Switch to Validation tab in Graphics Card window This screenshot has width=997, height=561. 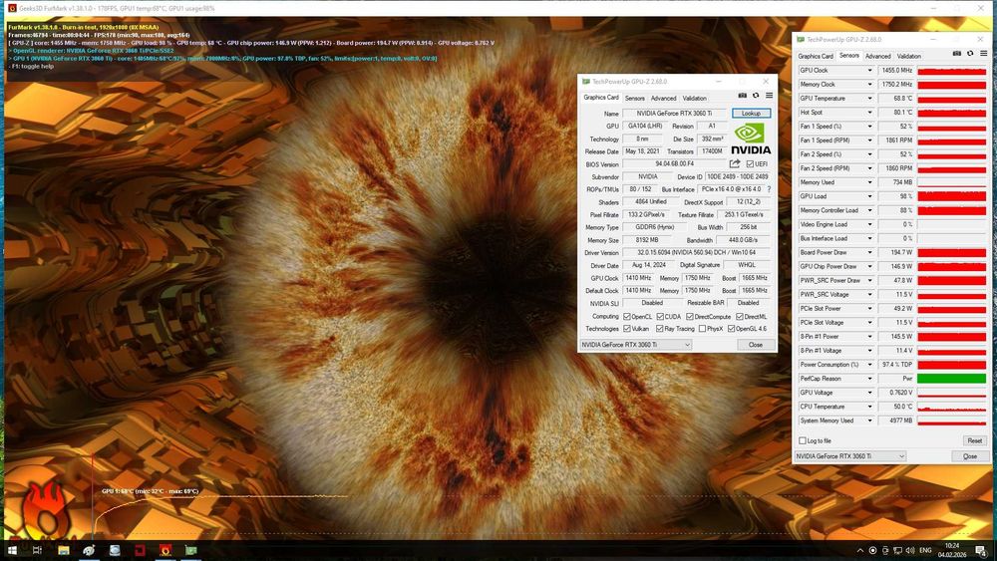694,99
